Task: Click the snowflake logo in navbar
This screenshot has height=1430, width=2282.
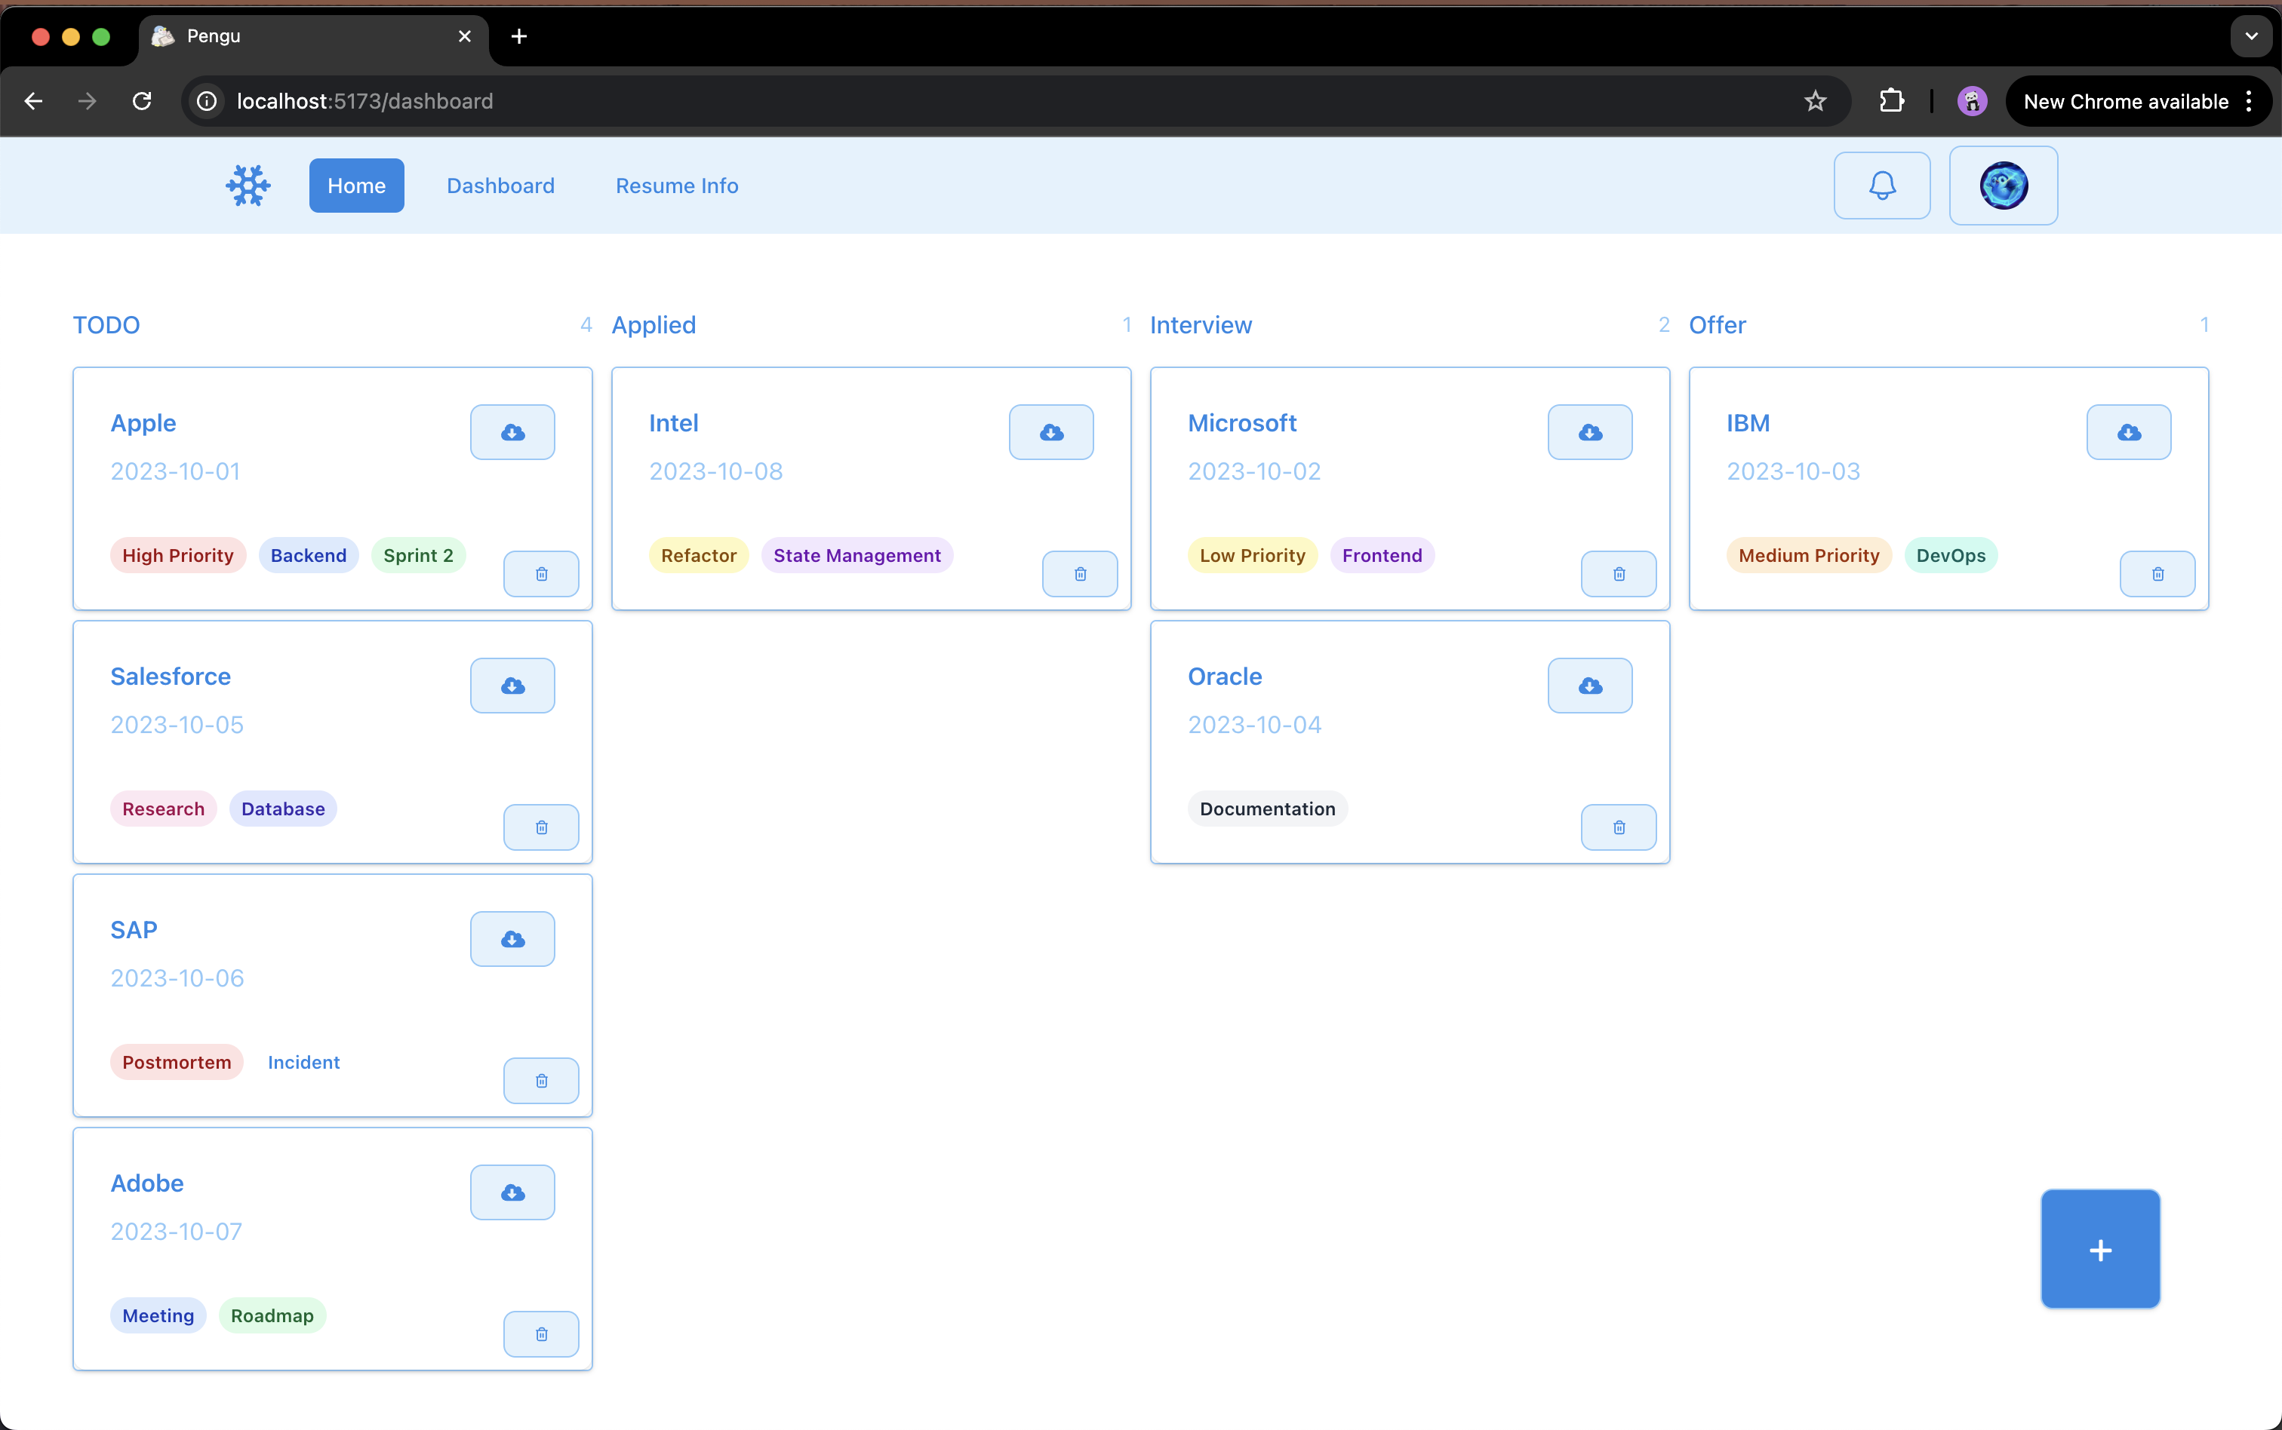Action: pyautogui.click(x=248, y=186)
